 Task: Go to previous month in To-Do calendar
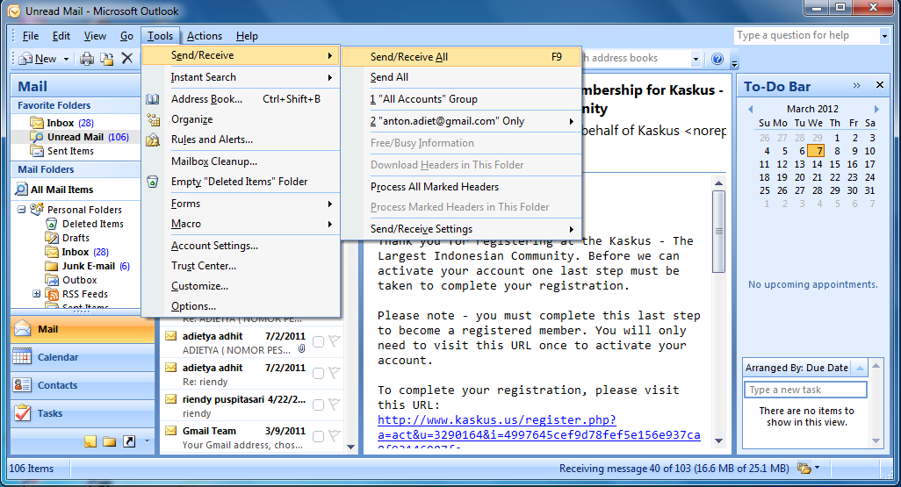click(x=751, y=109)
